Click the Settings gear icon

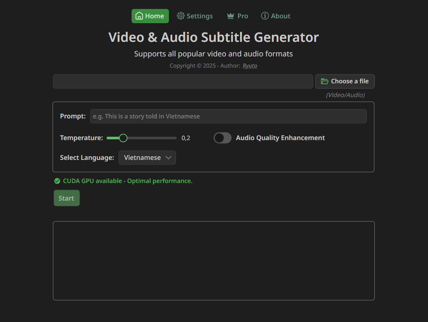(x=181, y=16)
